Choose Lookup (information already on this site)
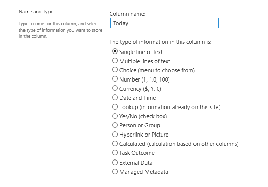Screen dimensions: 268x187 (115, 107)
